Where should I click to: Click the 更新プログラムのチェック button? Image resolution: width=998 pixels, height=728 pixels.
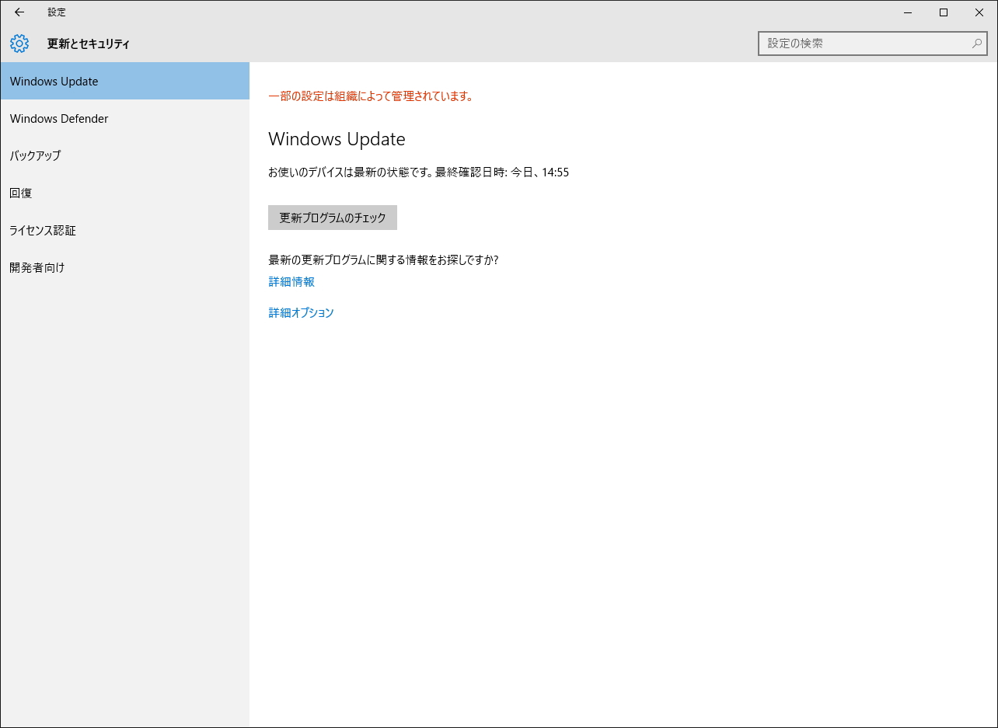coord(333,218)
